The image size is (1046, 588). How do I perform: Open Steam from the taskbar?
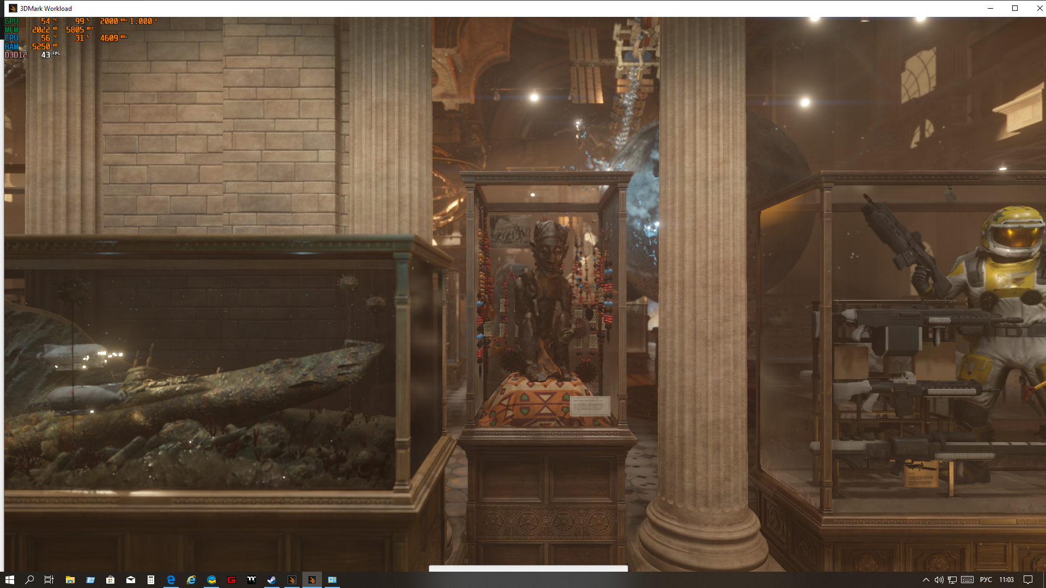click(x=271, y=580)
